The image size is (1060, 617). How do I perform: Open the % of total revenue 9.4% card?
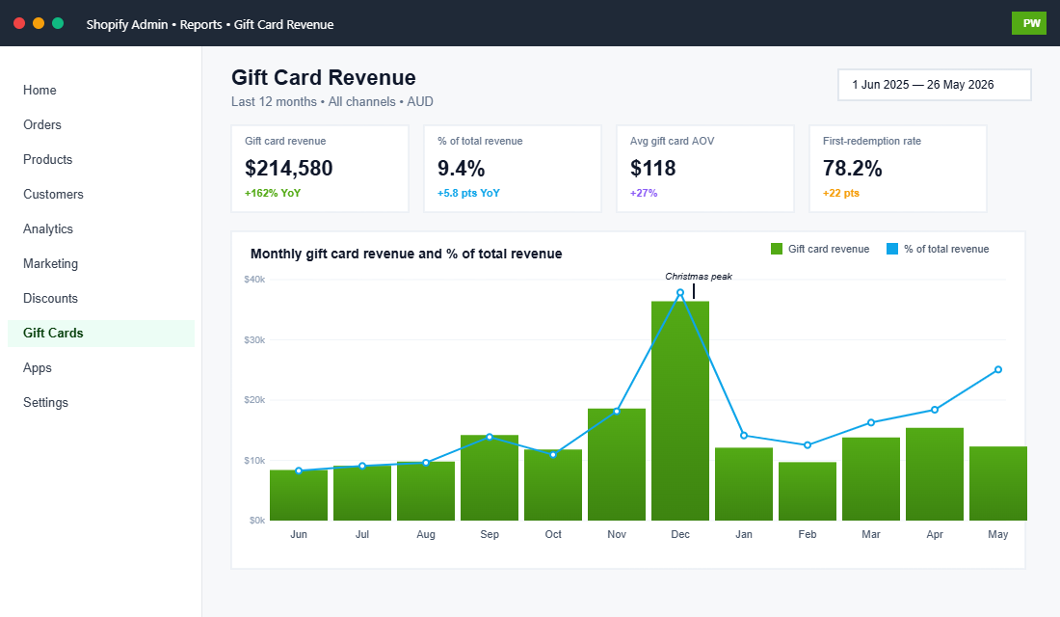[x=513, y=169]
